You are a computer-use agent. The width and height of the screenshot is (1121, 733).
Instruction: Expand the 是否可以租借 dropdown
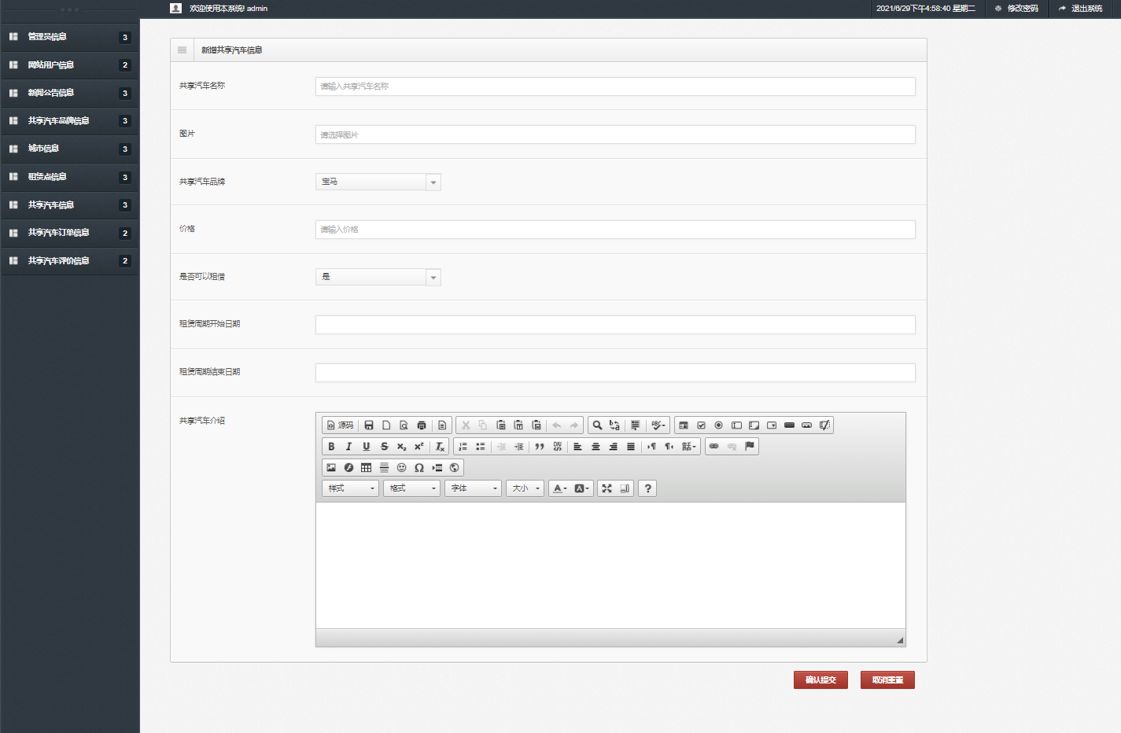tap(378, 278)
